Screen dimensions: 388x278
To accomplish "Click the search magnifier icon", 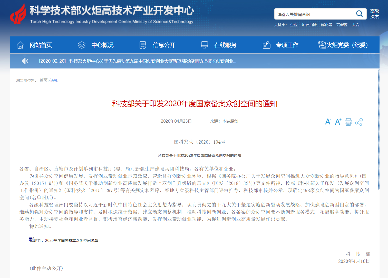I will 359,14.
